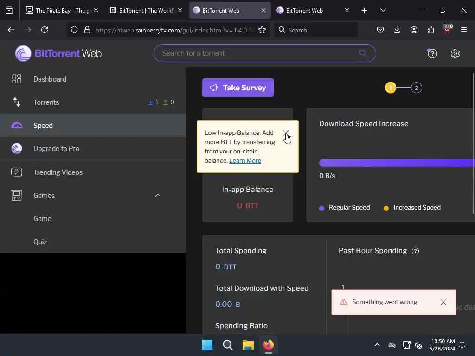Open Trending Videos section

pos(93,172)
